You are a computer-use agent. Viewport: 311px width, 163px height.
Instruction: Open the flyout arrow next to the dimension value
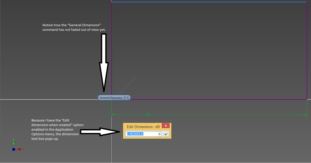(x=160, y=134)
